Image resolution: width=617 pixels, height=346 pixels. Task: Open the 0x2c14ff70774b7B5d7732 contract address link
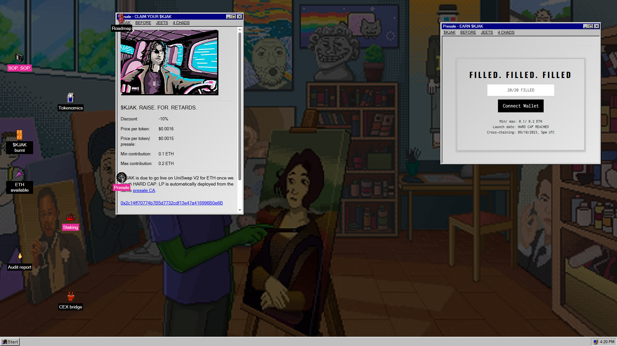171,203
